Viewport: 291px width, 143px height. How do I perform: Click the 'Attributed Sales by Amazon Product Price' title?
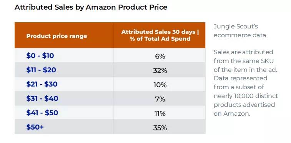91,7
